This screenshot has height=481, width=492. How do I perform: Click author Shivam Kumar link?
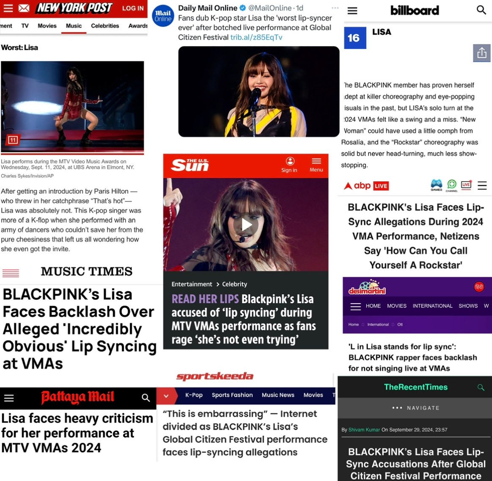(x=364, y=430)
